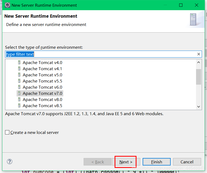207x173 pixels.
Task: Select Apache Tomcat v4.0 runtime
Action: click(x=42, y=62)
